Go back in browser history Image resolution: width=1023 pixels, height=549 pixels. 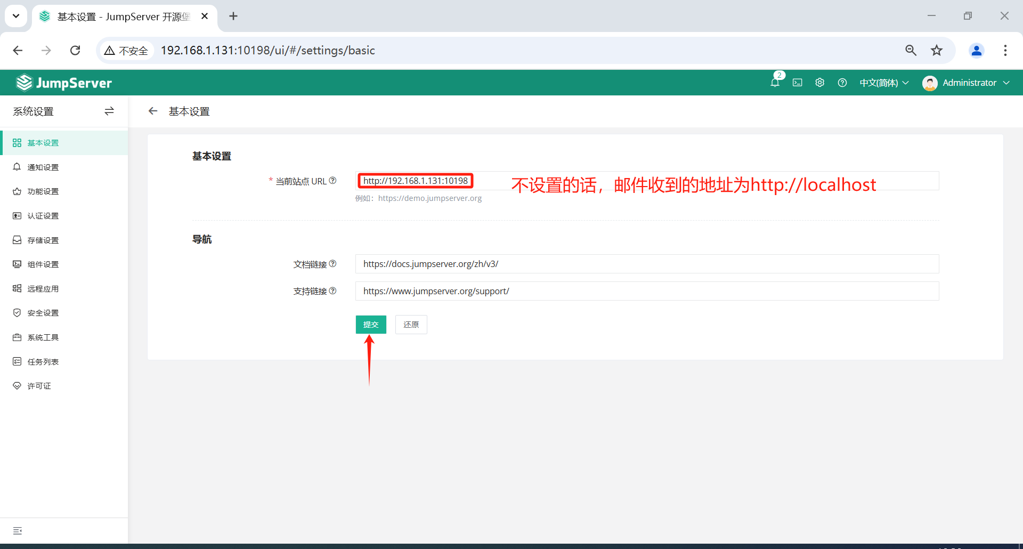[18, 50]
